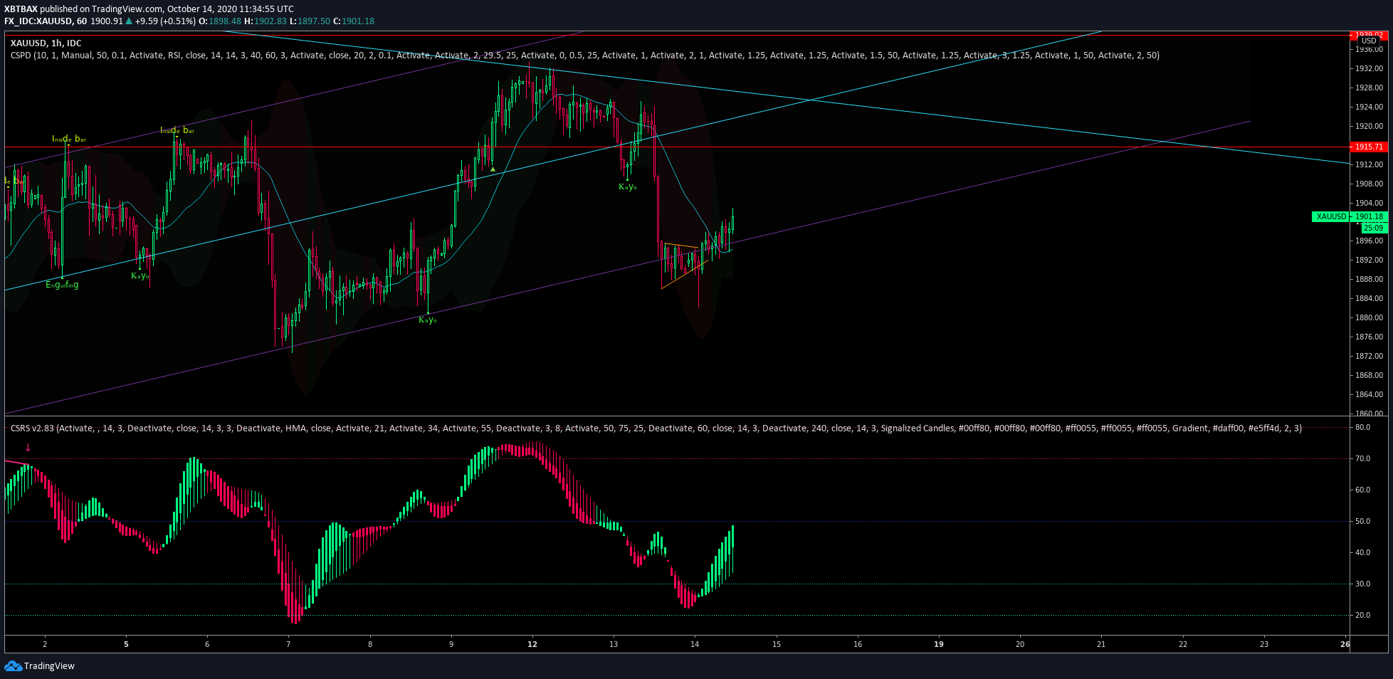
Task: Click the red 1939.02 label atop price axis
Action: [1368, 34]
